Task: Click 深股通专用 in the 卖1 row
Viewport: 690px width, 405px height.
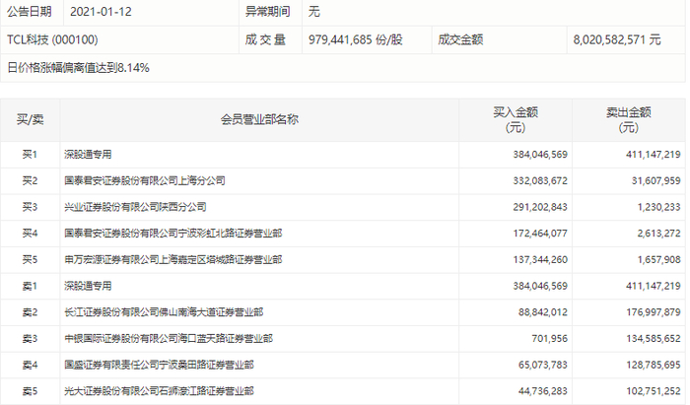Action: click(88, 286)
